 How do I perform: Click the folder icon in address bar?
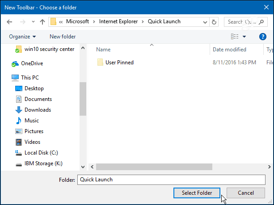point(53,21)
